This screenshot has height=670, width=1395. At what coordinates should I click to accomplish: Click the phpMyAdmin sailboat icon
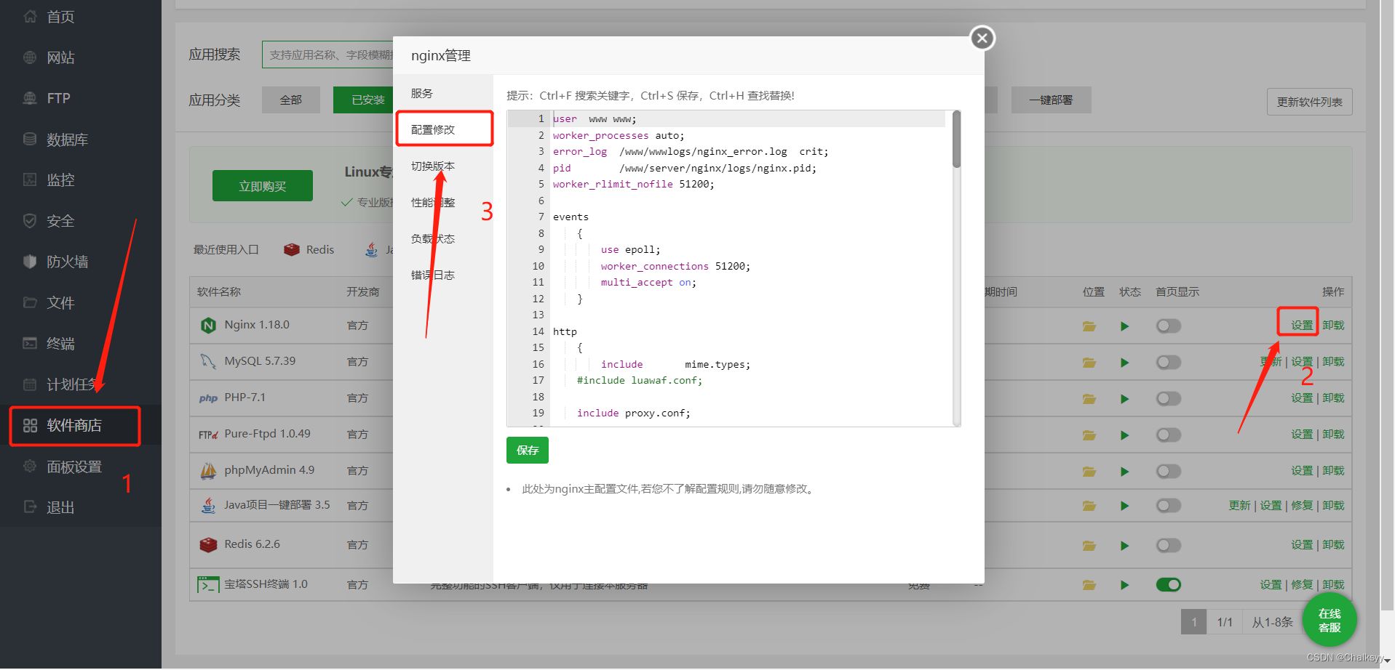208,471
